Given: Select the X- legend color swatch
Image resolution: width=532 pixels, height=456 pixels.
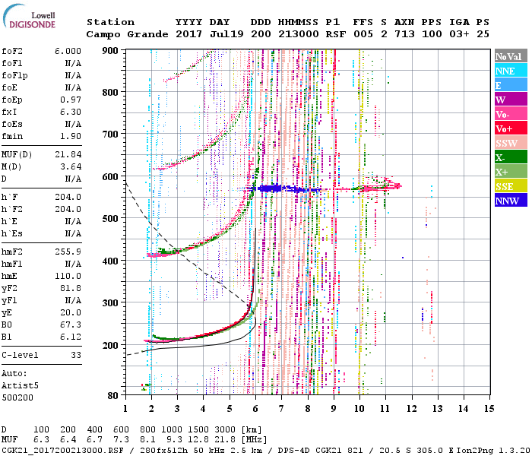Looking at the screenshot, I should [511, 157].
